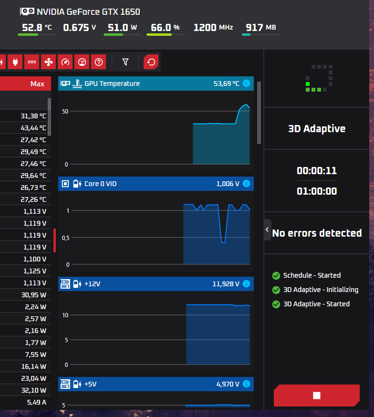Click the 32,10 W max value row
The height and width of the screenshot is (417, 374).
(x=25, y=390)
